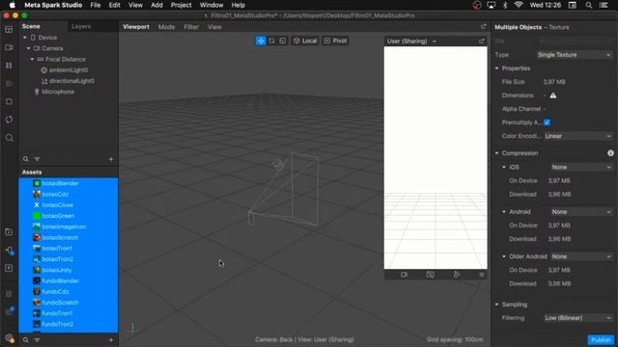Pop out the viewport panel icon
The height and width of the screenshot is (347, 618).
pos(483,27)
